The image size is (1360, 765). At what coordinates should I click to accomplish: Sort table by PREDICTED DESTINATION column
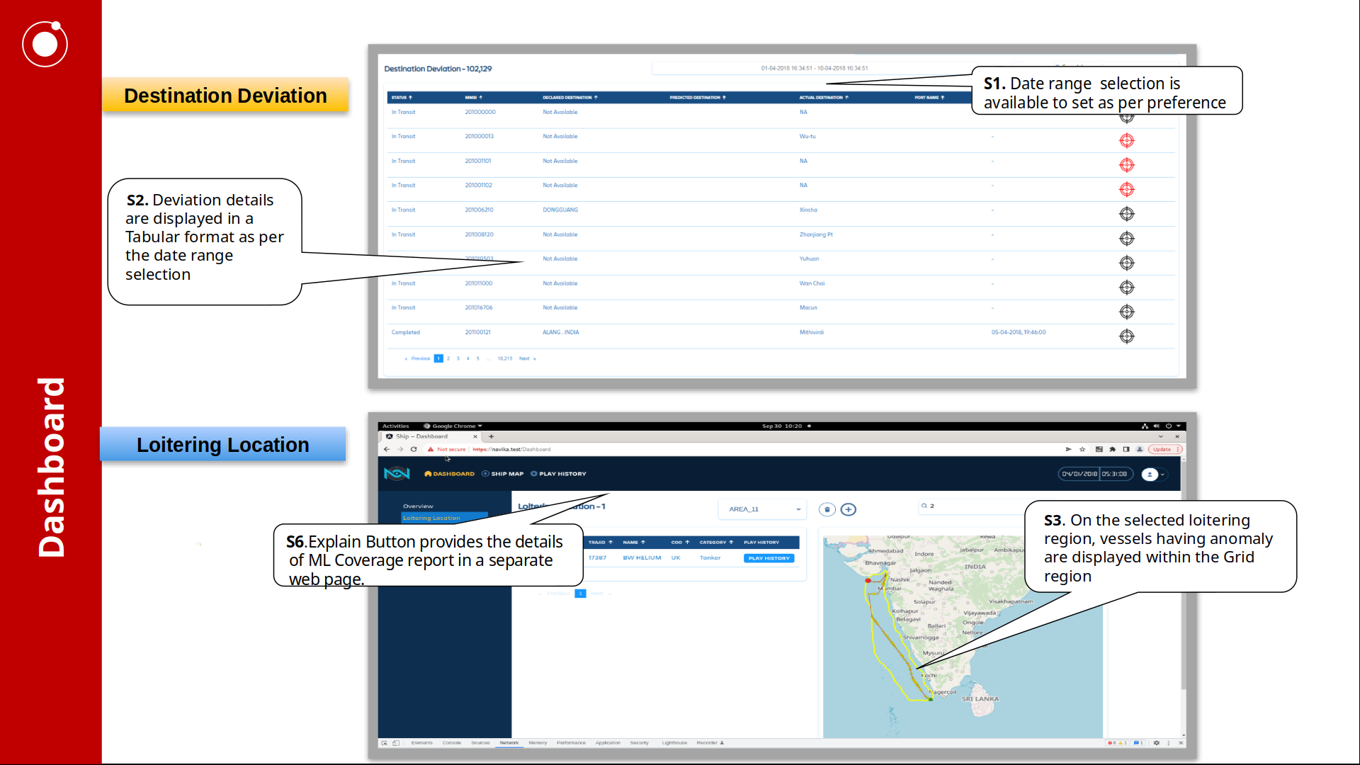click(698, 98)
